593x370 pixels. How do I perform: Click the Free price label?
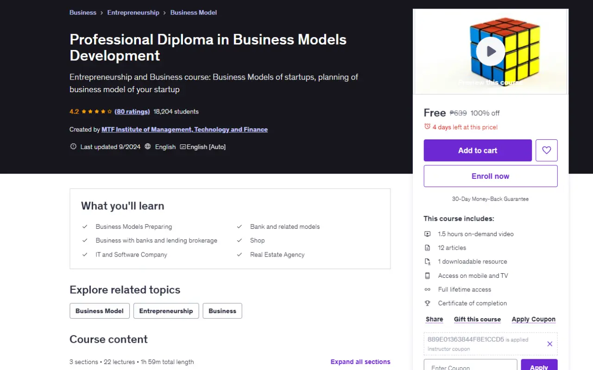435,113
